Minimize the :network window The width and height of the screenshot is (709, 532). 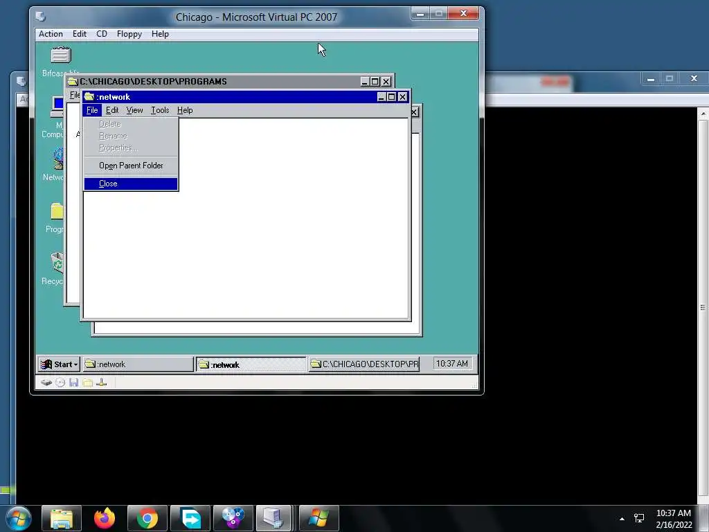click(x=382, y=97)
